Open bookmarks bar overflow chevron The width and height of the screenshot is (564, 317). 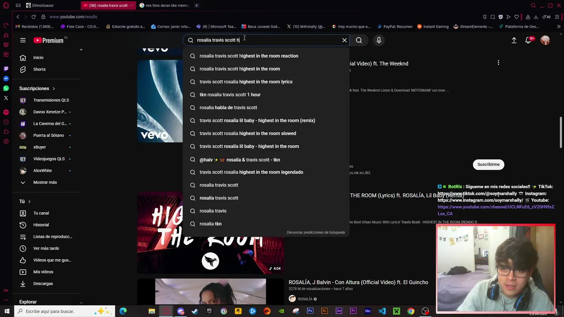(558, 26)
